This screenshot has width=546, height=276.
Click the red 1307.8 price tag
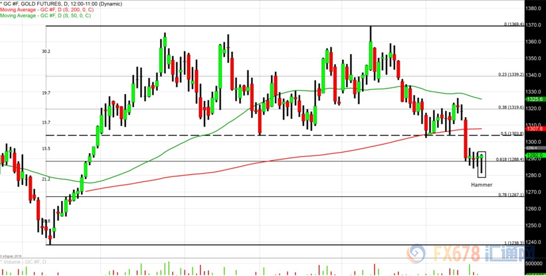(x=534, y=129)
